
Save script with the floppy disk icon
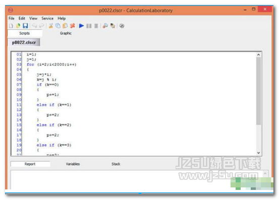click(25, 26)
